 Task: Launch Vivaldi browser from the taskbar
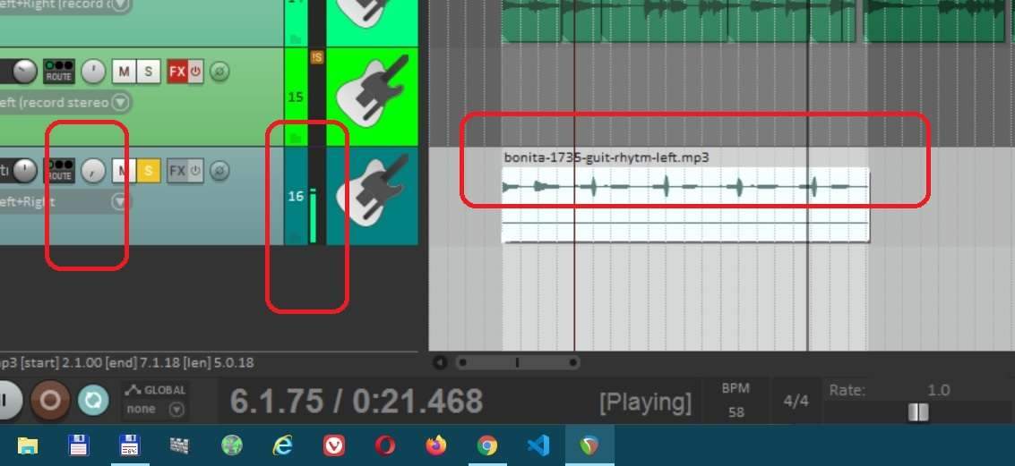333,445
